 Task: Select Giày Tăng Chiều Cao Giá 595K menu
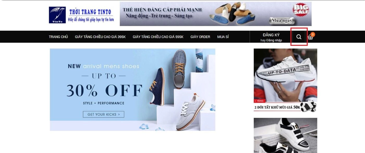tap(158, 37)
